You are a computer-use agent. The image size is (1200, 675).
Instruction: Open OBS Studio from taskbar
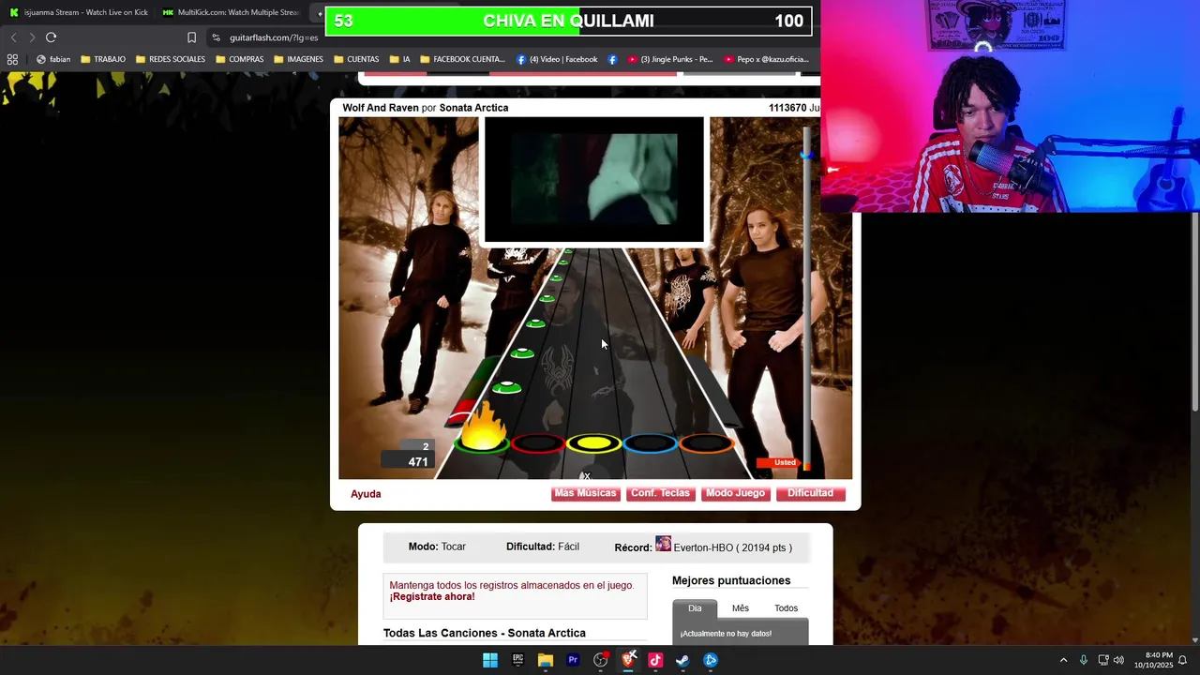pyautogui.click(x=600, y=660)
